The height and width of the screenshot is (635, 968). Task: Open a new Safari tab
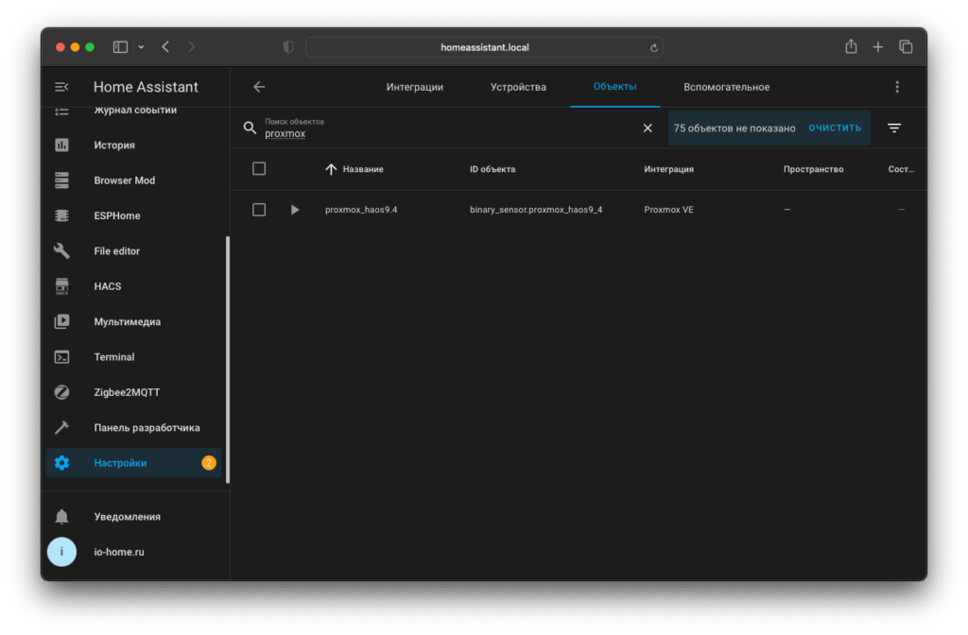point(878,47)
